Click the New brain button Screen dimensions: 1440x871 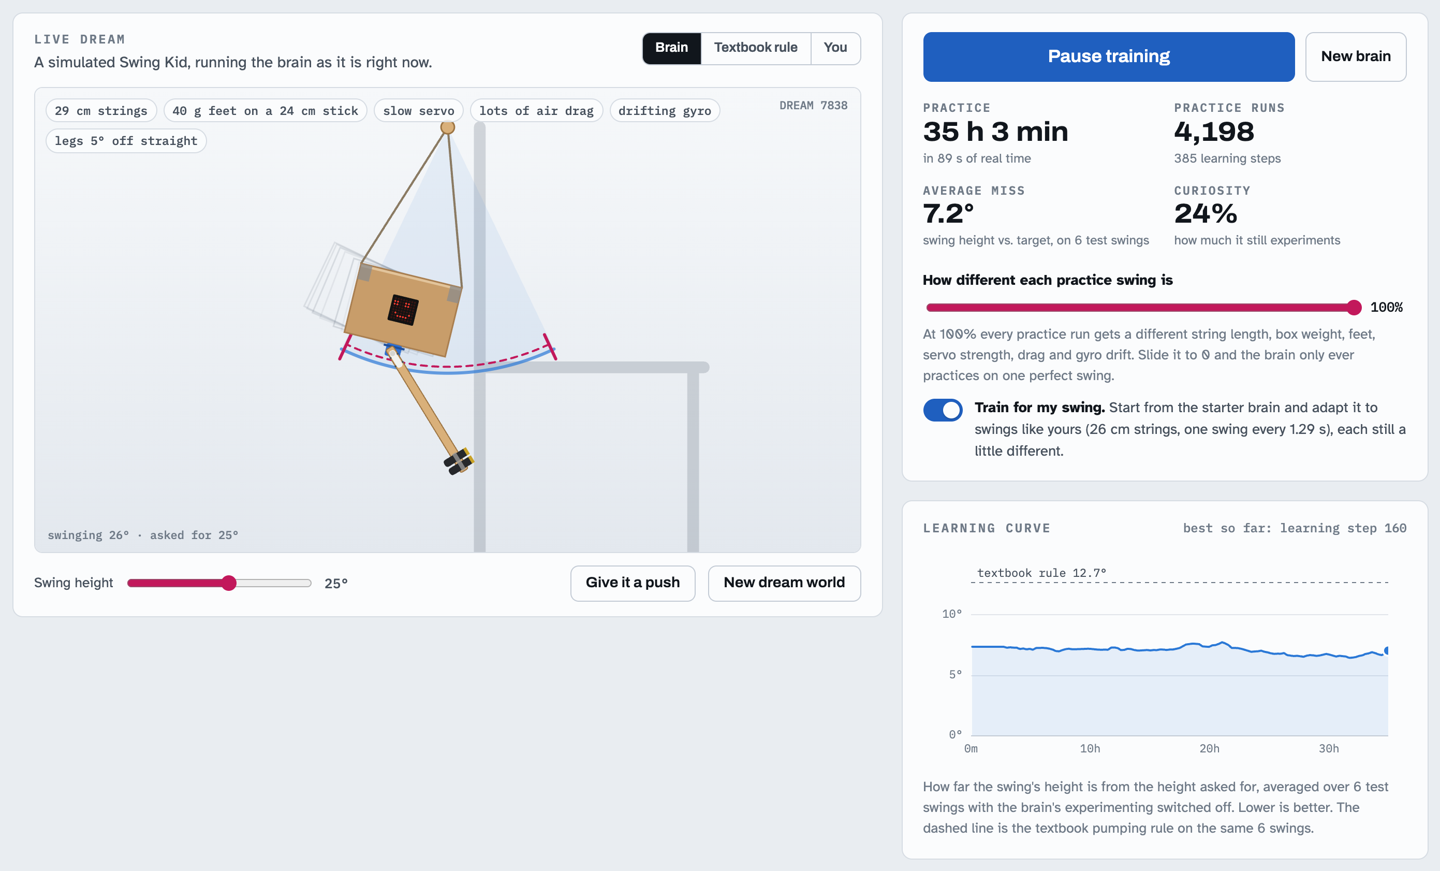pyautogui.click(x=1356, y=56)
